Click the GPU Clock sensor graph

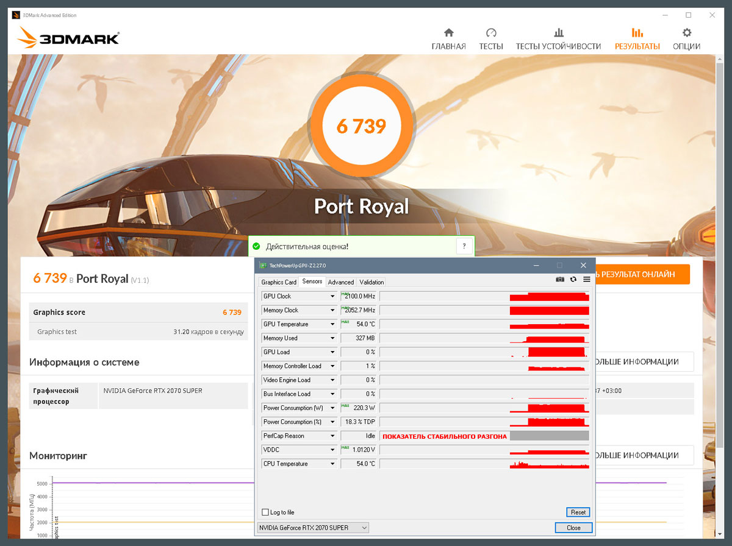click(485, 296)
